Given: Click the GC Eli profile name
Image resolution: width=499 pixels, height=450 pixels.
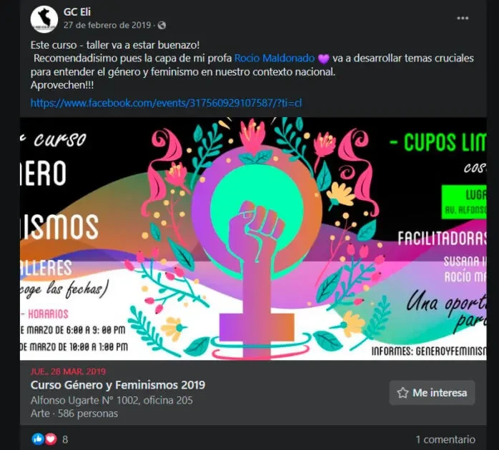Looking at the screenshot, I should [77, 11].
